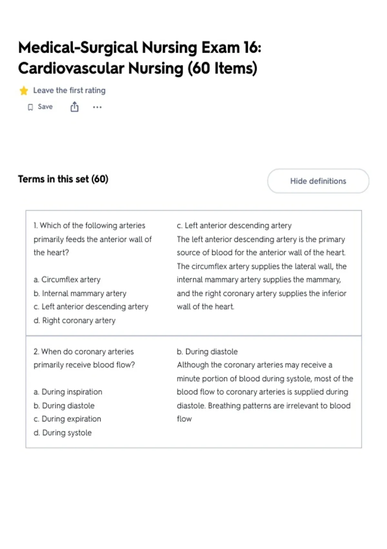Open the share upload icon
This screenshot has height=549, width=387.
[74, 107]
